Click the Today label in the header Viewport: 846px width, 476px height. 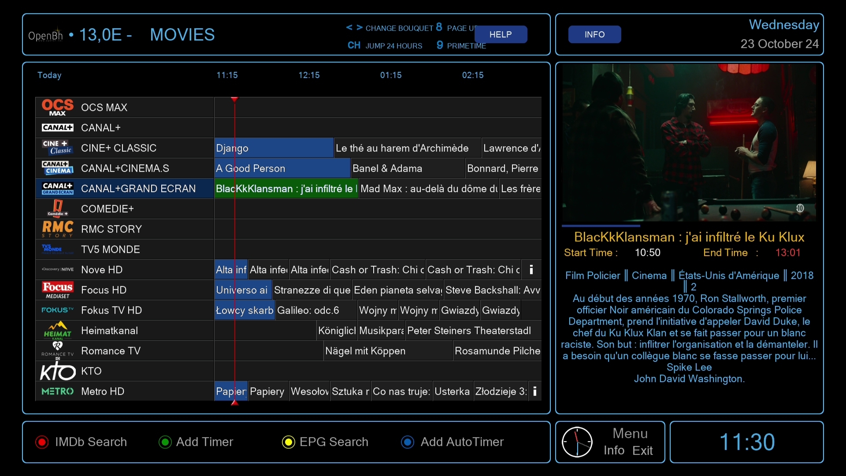click(49, 75)
